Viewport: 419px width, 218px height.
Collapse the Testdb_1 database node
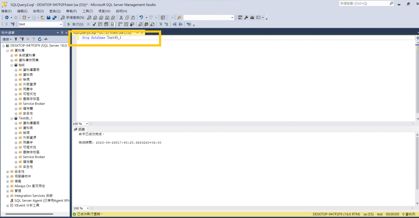coord(12,118)
